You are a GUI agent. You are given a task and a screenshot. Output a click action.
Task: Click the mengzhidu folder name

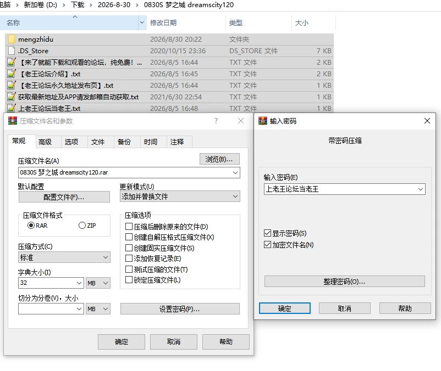[x=36, y=40]
